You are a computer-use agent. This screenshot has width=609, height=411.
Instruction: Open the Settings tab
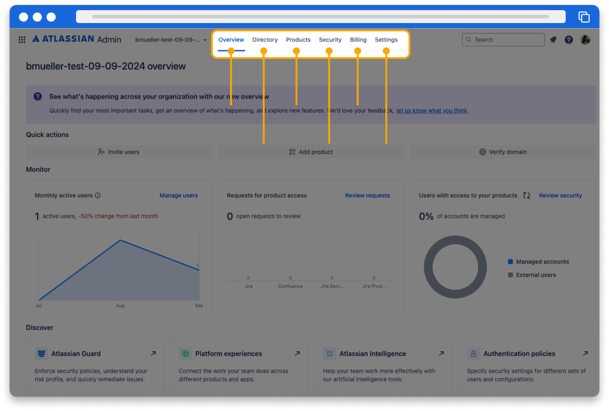tap(386, 40)
